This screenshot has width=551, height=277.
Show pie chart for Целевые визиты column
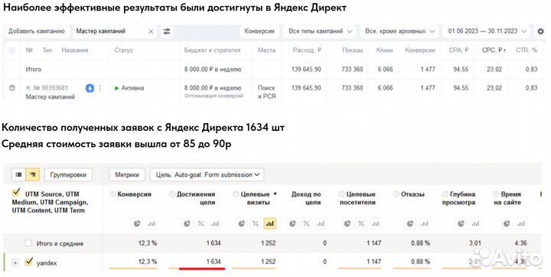pyautogui.click(x=242, y=223)
